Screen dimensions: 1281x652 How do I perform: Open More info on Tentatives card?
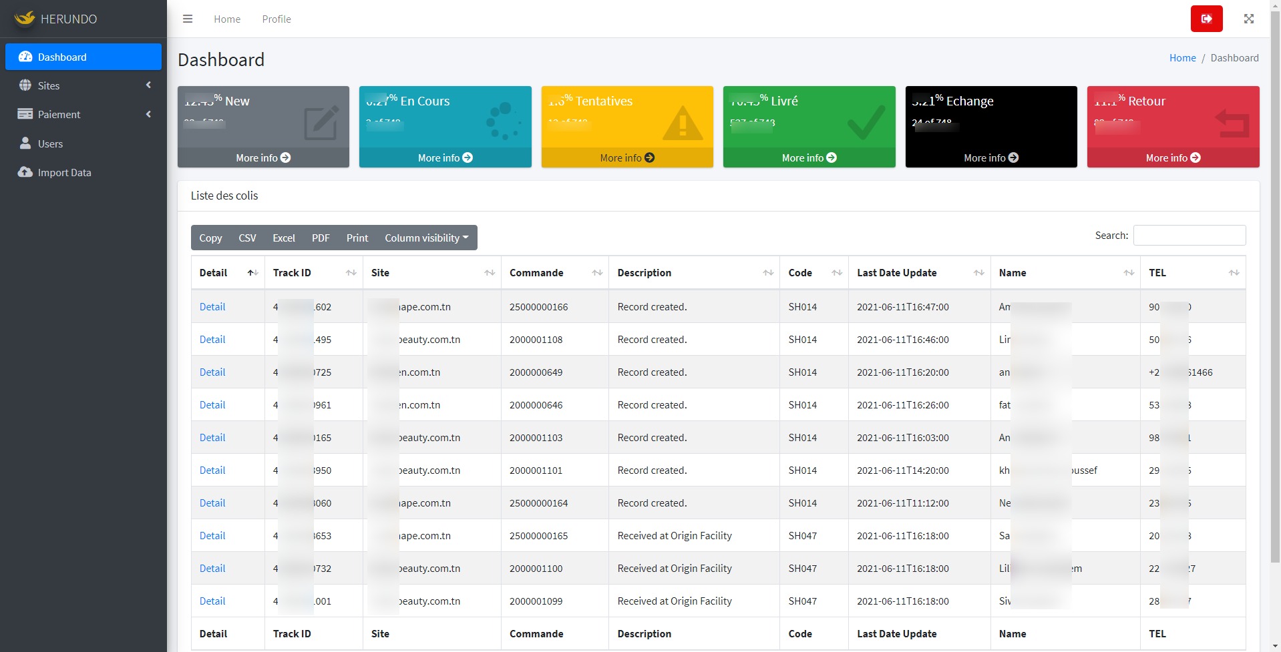tap(627, 157)
